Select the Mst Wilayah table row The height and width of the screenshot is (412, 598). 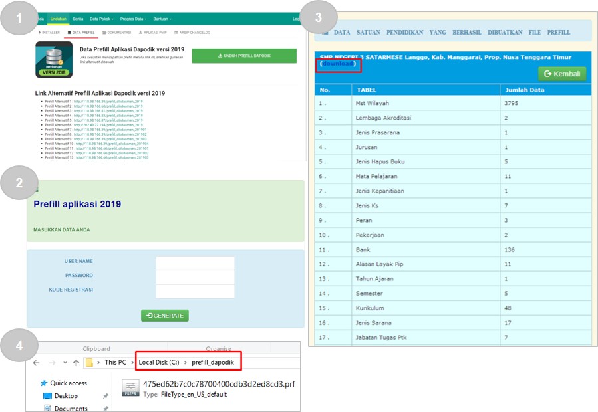[453, 103]
